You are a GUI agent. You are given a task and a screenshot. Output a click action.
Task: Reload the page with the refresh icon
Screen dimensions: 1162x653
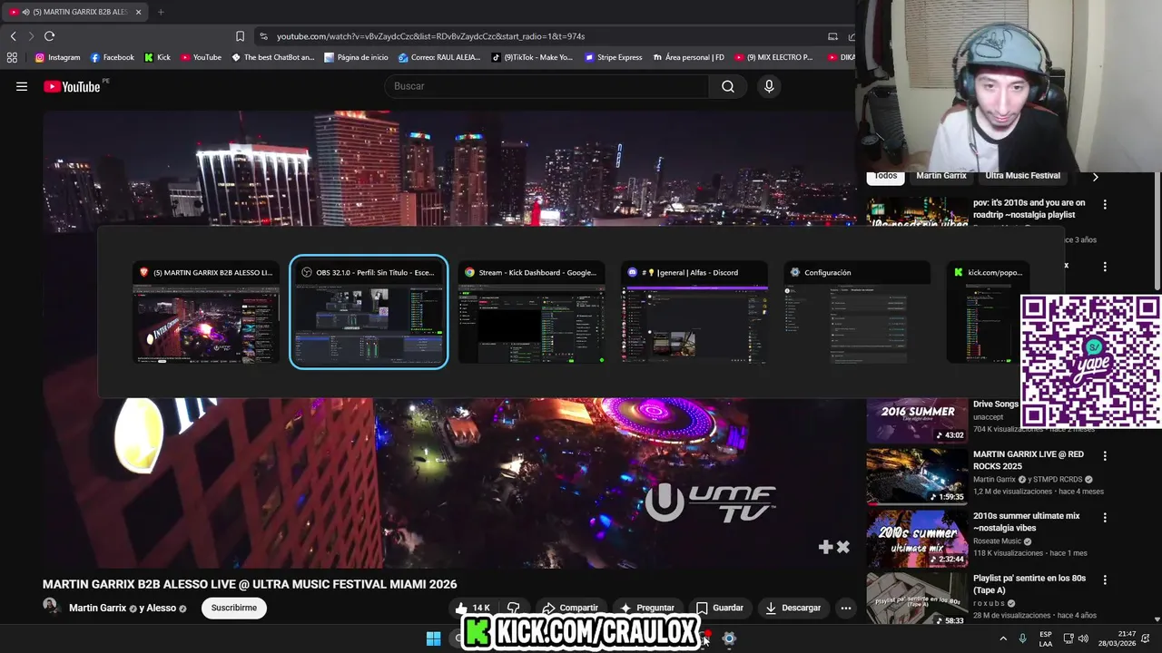[49, 36]
